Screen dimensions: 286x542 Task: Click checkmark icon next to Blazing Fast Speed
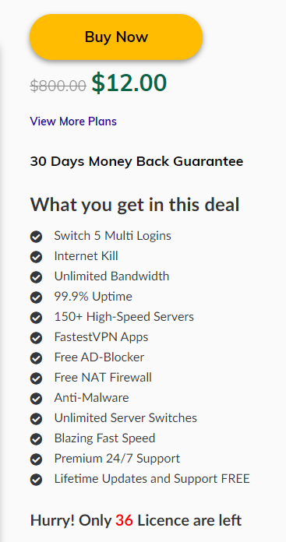click(36, 439)
